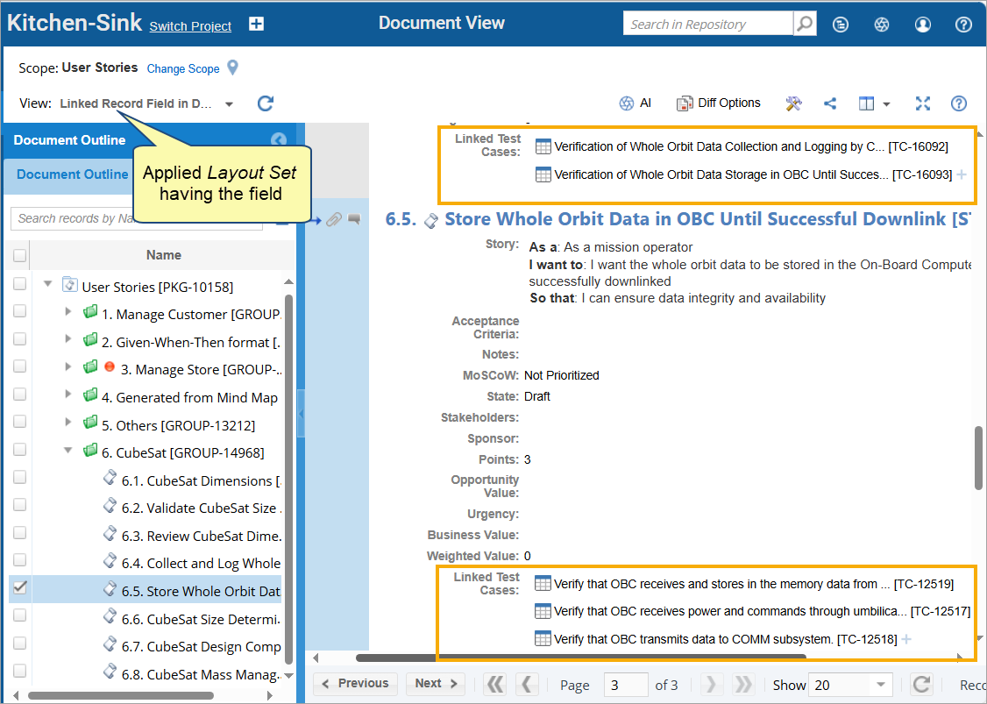Screen dimensions: 987x704
Task: Click the Name column header
Action: click(163, 255)
